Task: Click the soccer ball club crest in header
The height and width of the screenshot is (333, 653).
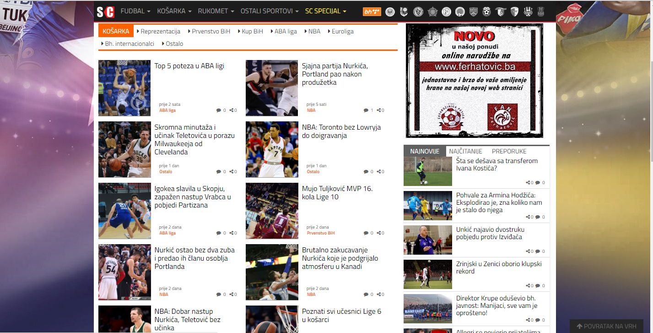Action: coord(486,11)
